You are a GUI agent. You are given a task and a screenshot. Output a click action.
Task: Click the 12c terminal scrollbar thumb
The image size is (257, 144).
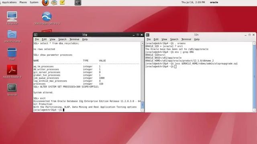coord(254,76)
